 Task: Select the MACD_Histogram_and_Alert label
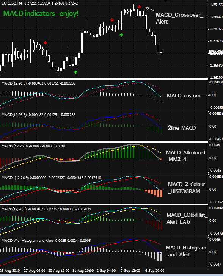186,251
